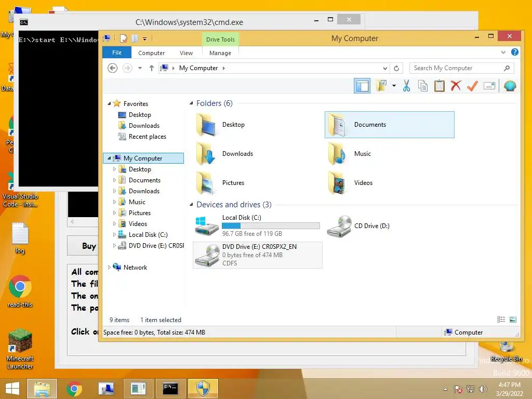
Task: Open recent locations dropdown near navigation arrows
Action: click(140, 68)
